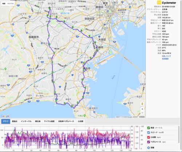
Task: Click the 新宿区 label on the map
Action: tap(99, 7)
